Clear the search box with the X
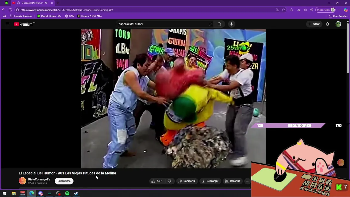 pos(211,24)
